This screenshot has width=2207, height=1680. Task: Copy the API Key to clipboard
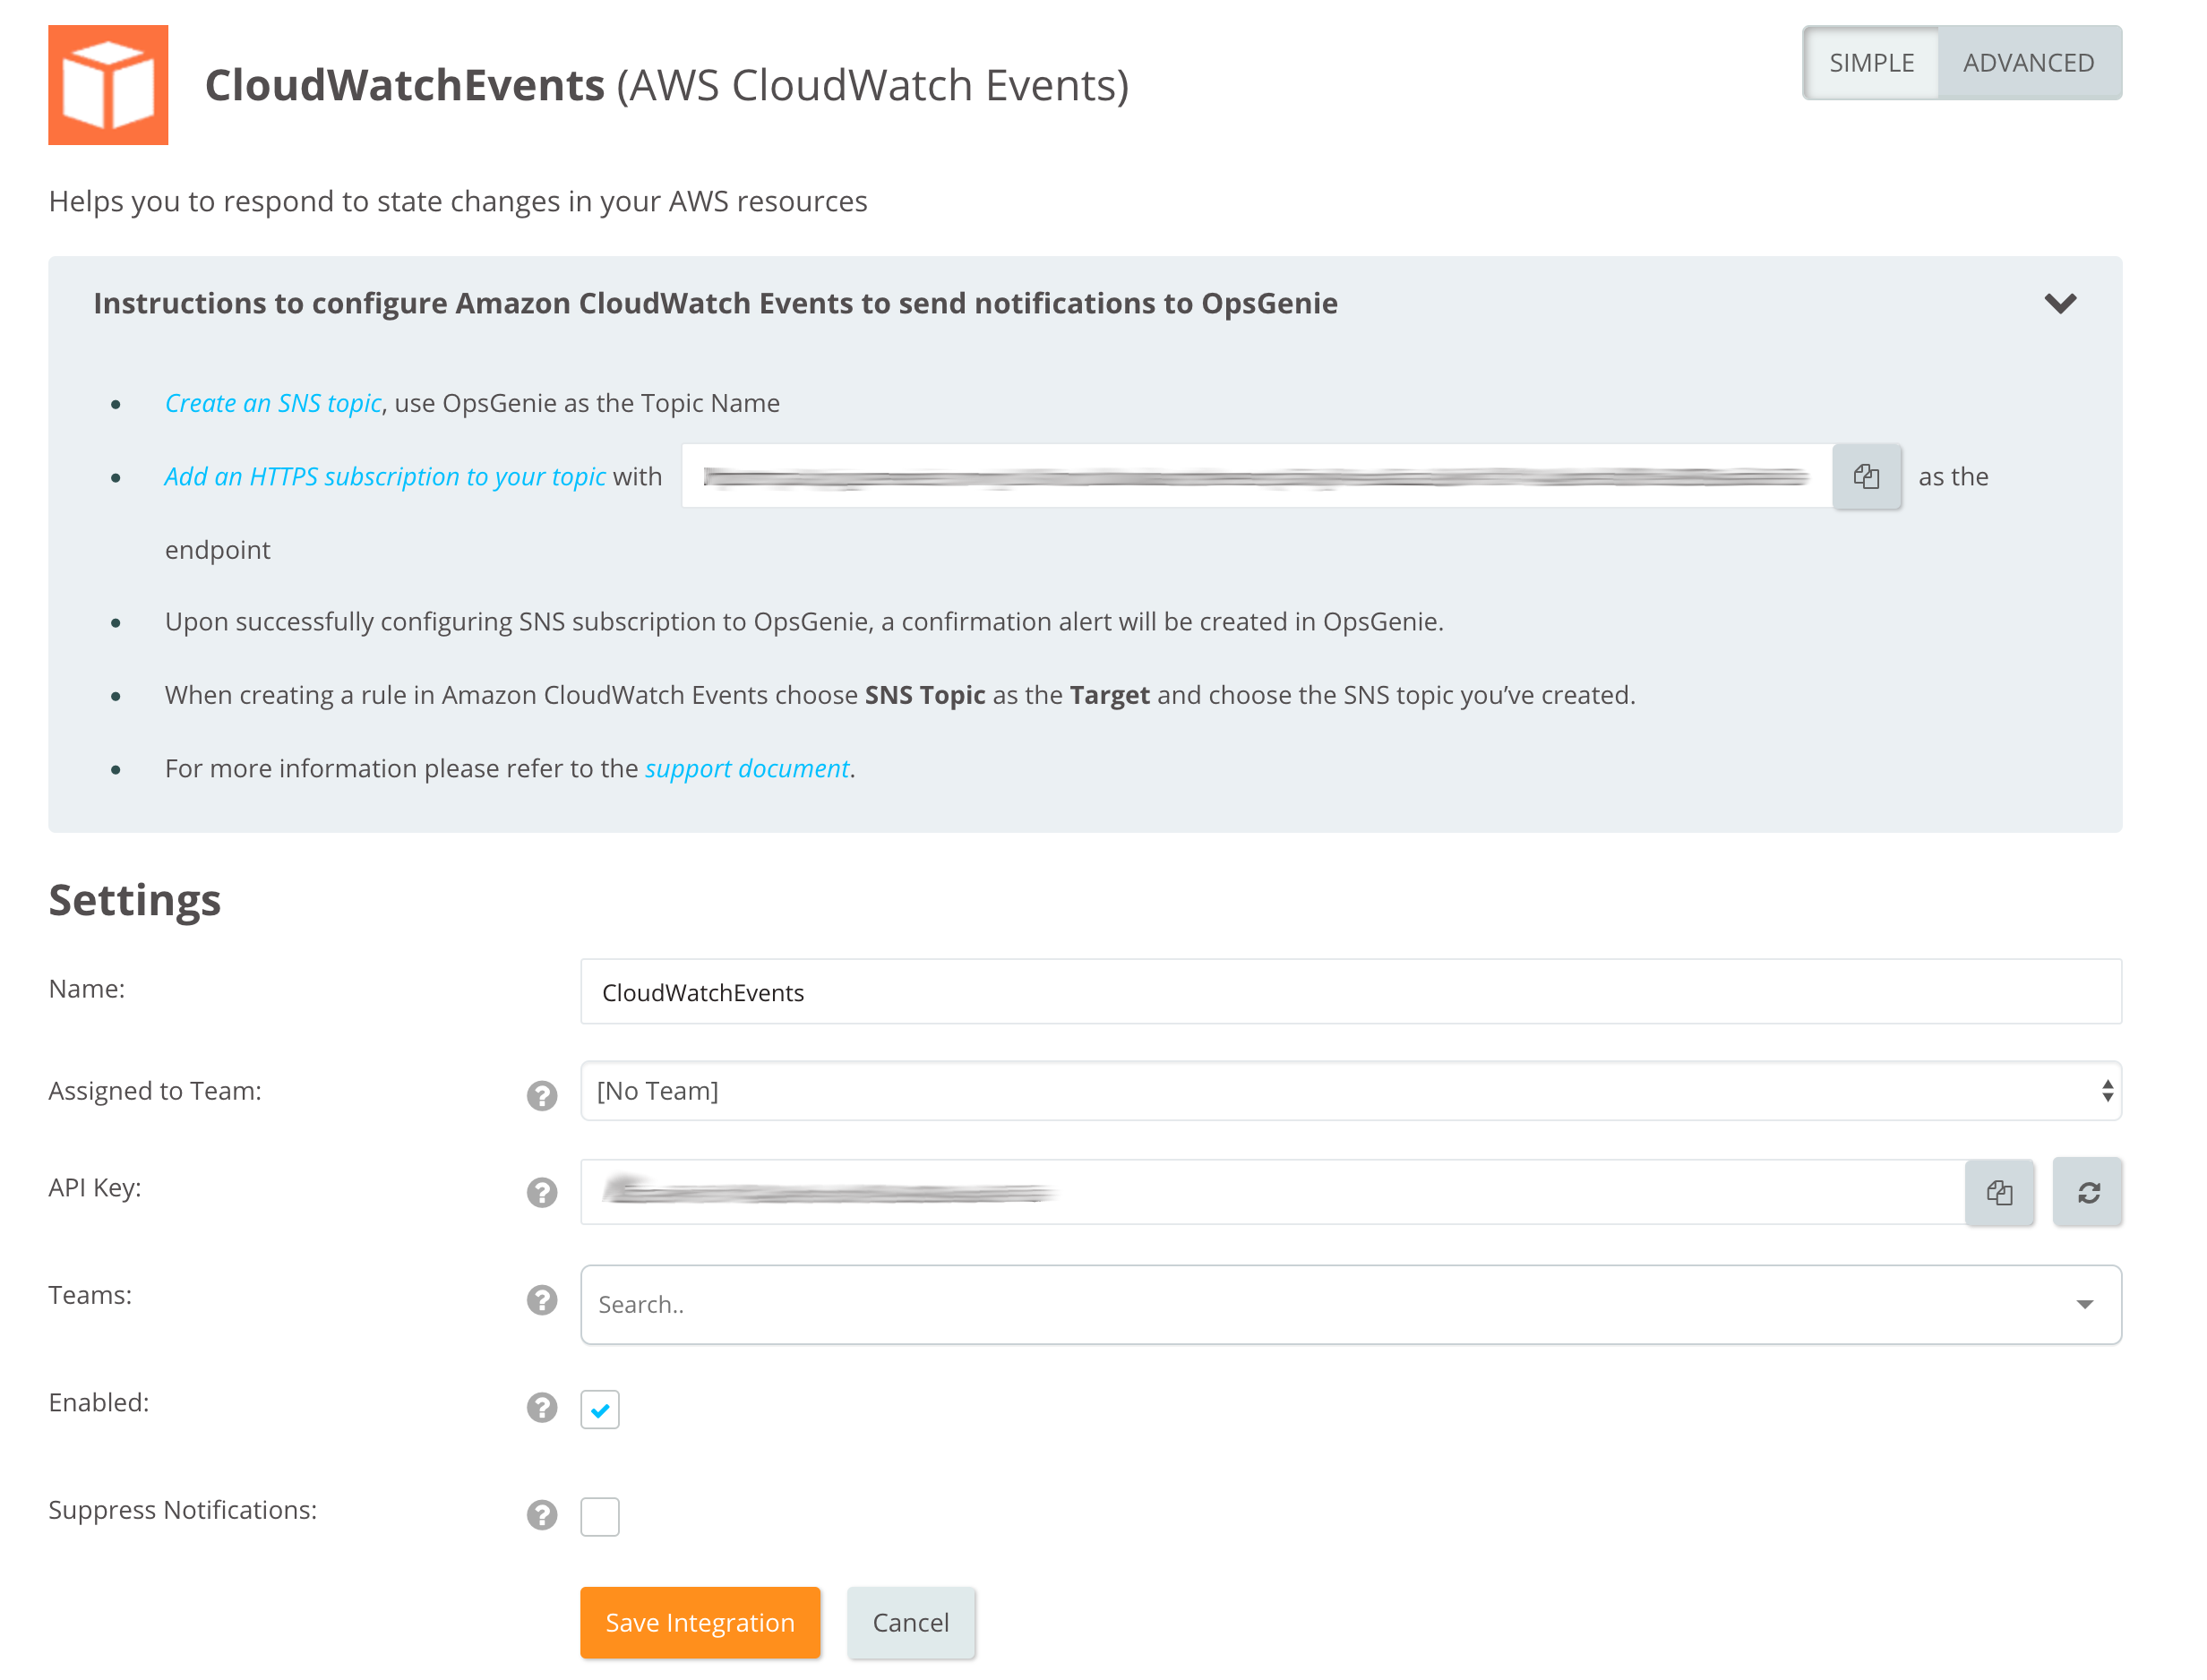[x=1999, y=1192]
